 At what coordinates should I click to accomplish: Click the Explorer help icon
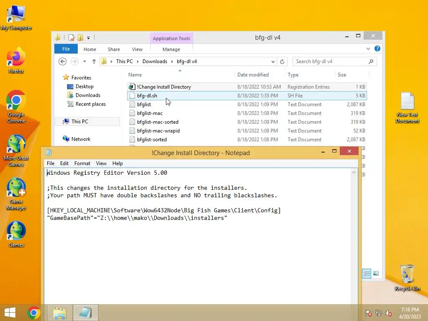pyautogui.click(x=377, y=48)
